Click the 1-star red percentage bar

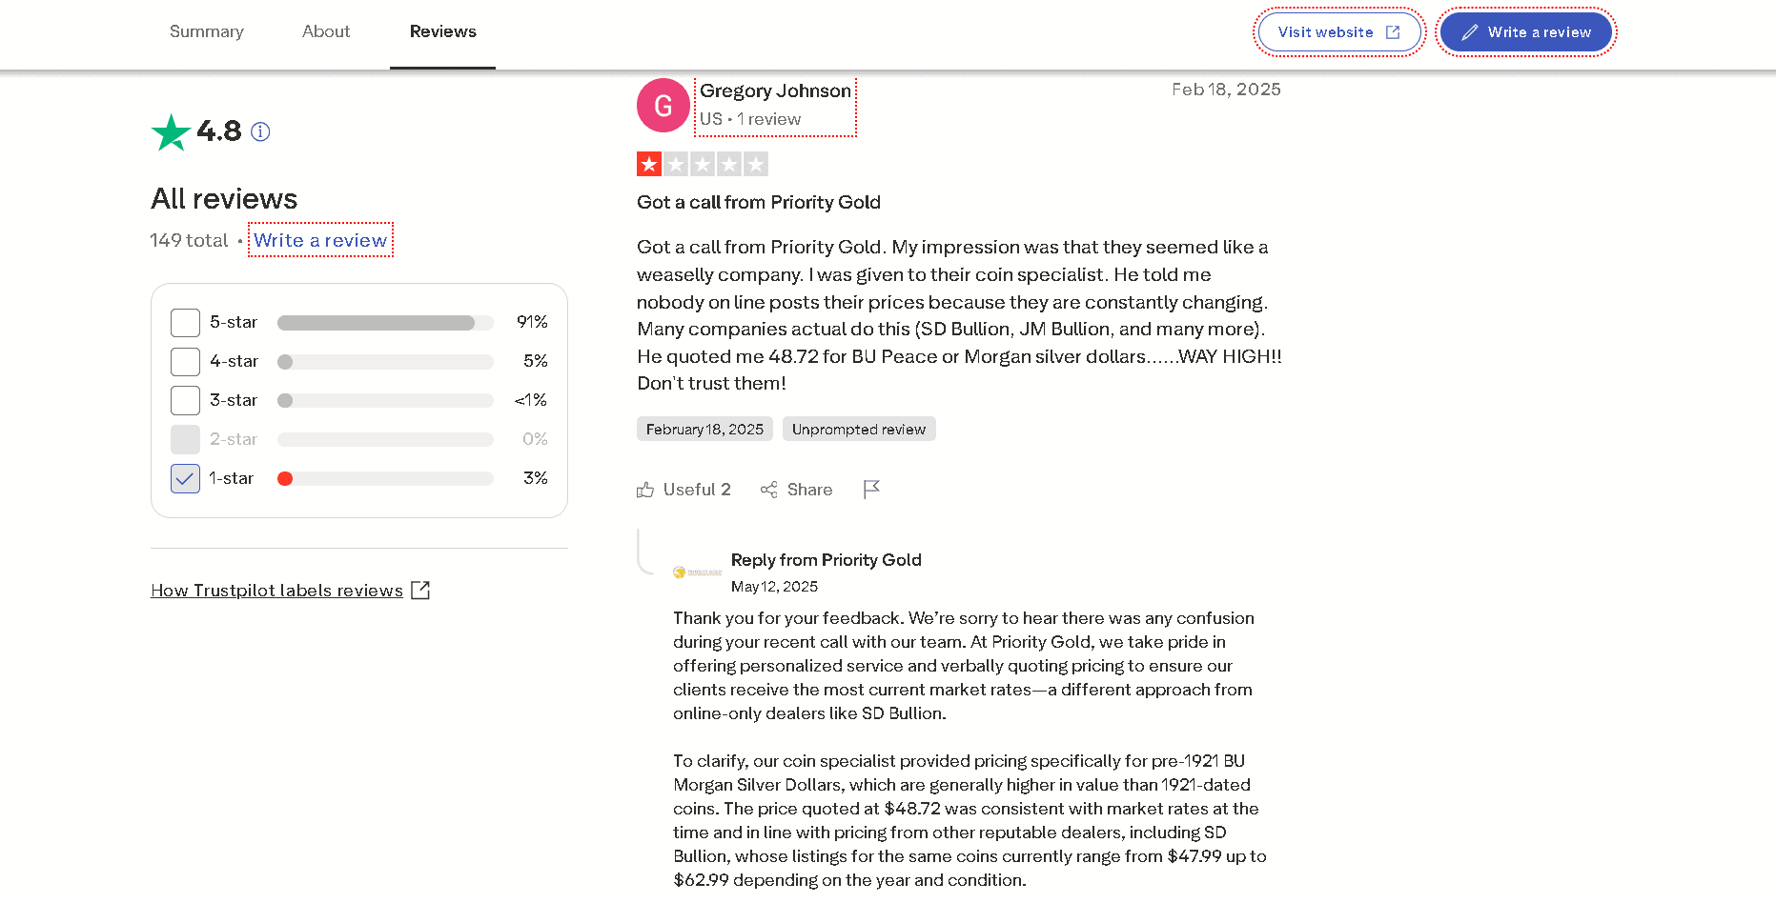(x=385, y=478)
